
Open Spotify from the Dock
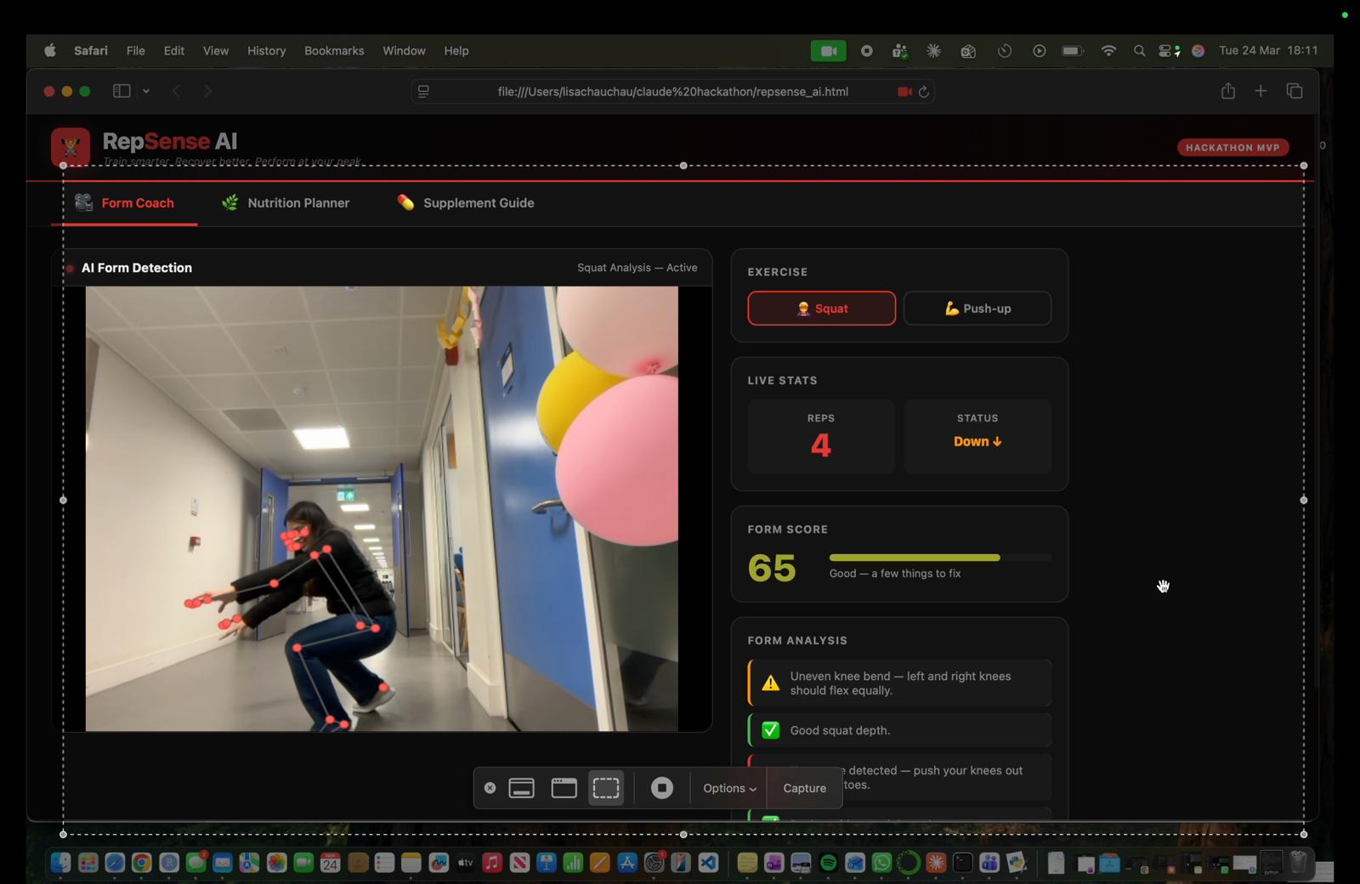pyautogui.click(x=828, y=864)
